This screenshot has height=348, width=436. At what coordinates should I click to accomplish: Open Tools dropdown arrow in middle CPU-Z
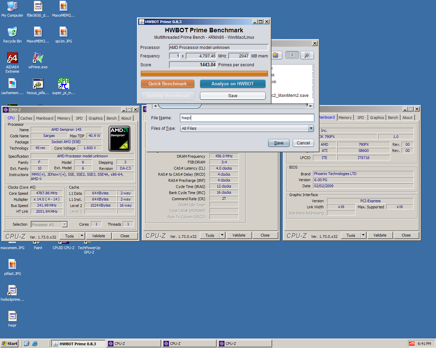pyautogui.click(x=222, y=235)
